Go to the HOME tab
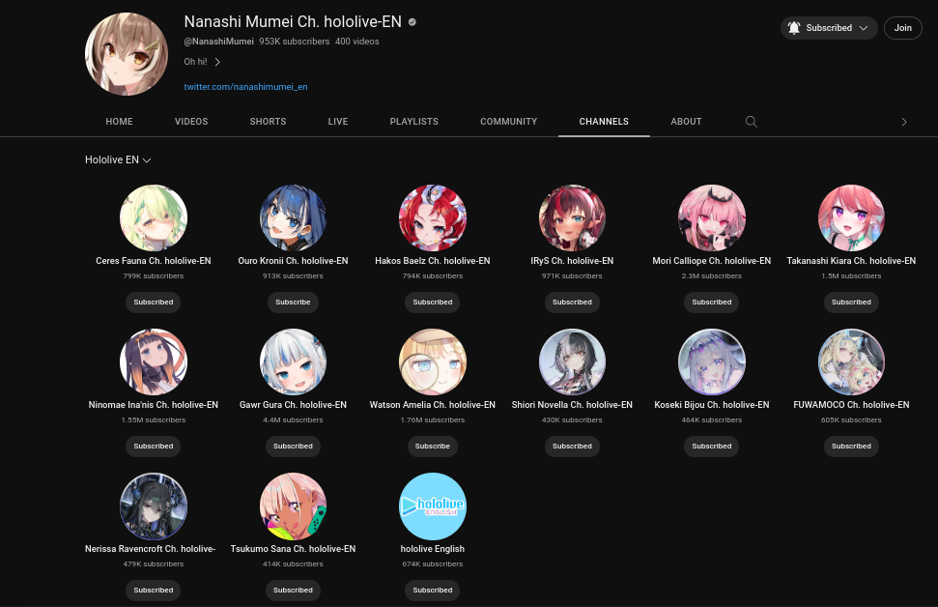Screen dimensions: 938x607 click(119, 122)
